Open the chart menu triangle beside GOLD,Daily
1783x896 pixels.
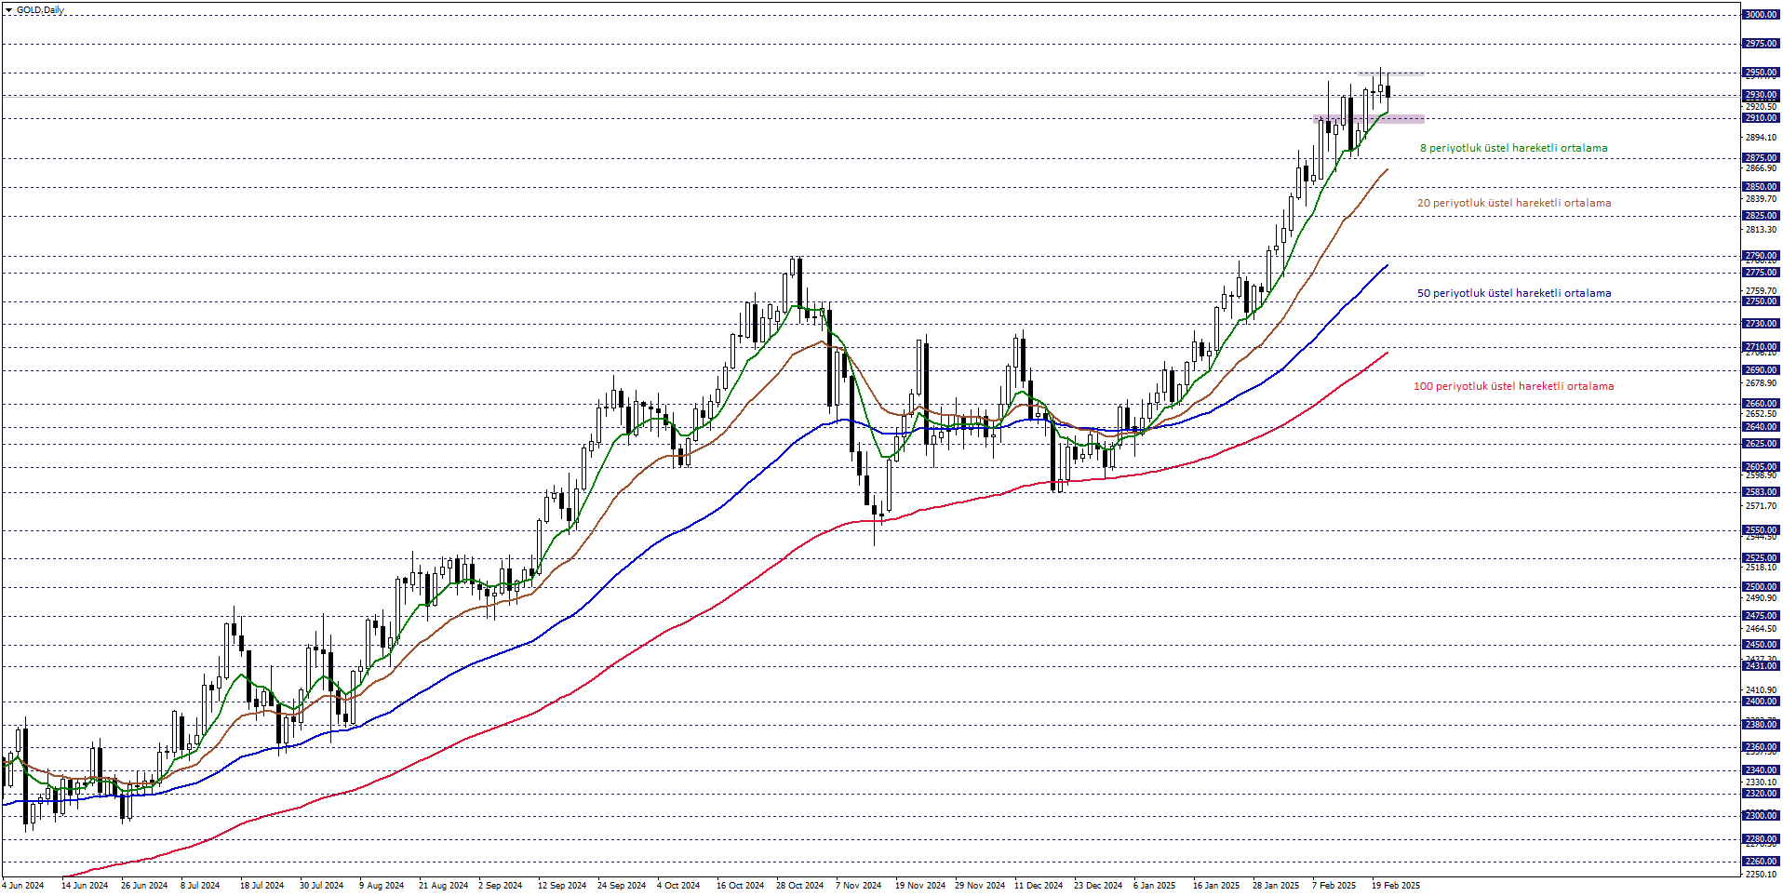[8, 10]
